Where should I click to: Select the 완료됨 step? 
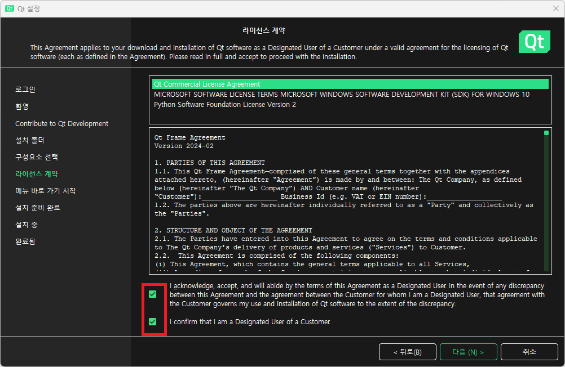(x=25, y=241)
